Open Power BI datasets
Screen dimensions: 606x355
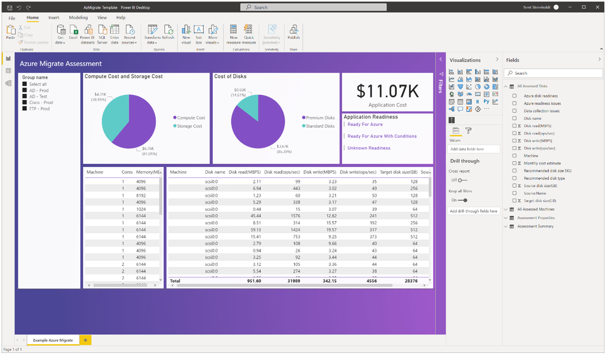click(x=88, y=34)
